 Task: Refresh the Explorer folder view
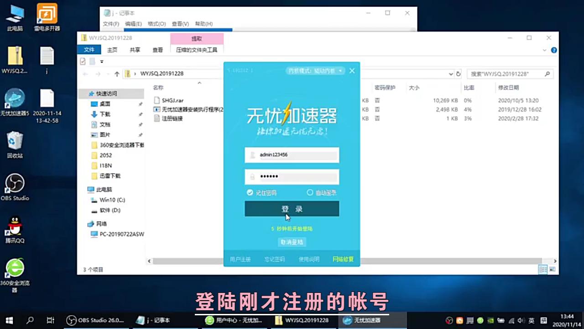[459, 74]
